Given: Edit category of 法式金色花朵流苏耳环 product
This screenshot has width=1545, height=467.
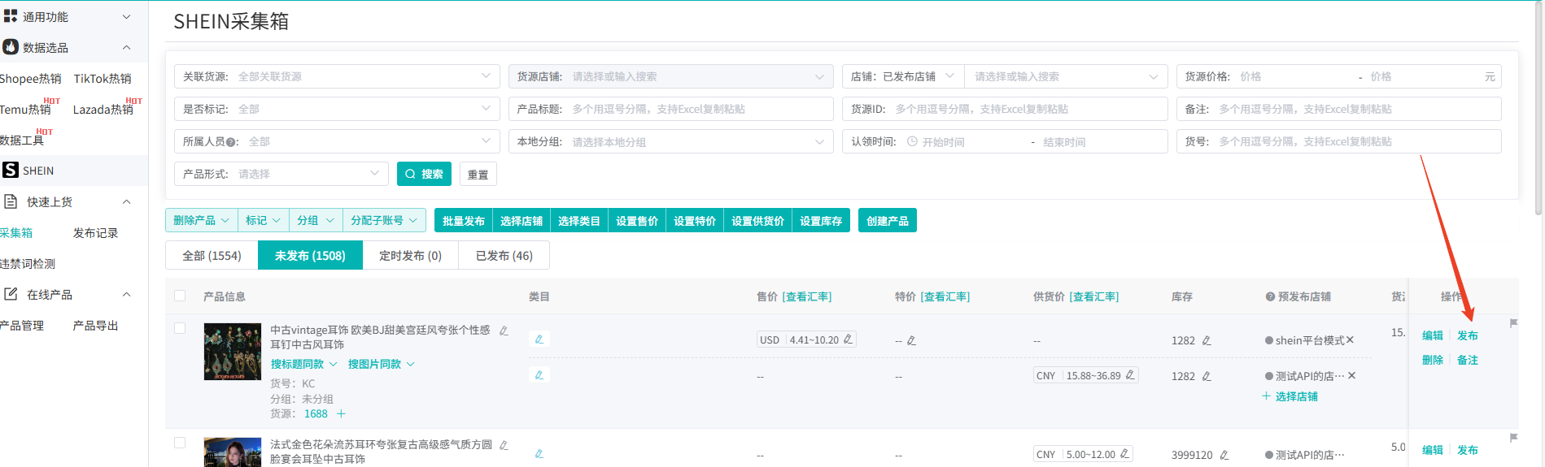Looking at the screenshot, I should tap(539, 453).
